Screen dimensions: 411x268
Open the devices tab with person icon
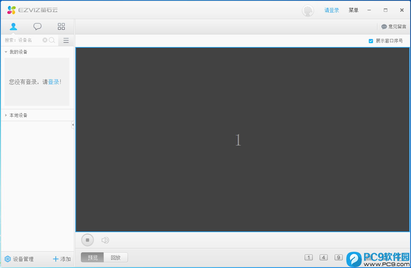tap(13, 26)
